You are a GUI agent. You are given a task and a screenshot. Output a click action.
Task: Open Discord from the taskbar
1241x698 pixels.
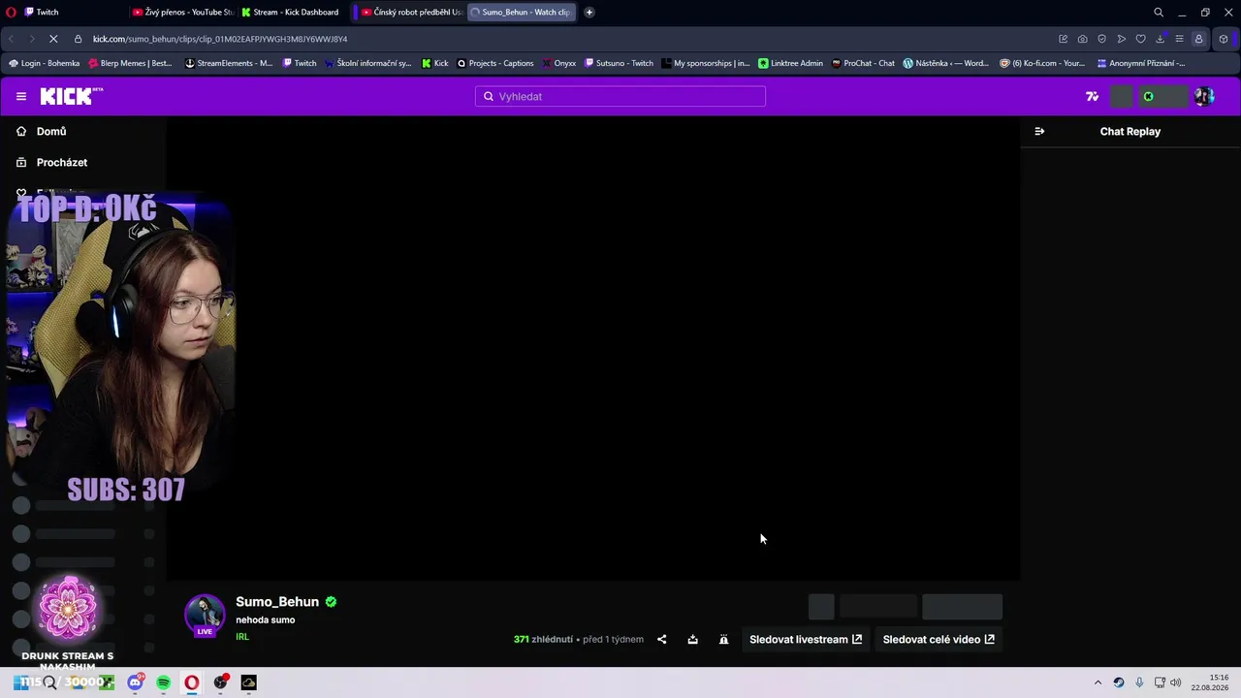135,682
